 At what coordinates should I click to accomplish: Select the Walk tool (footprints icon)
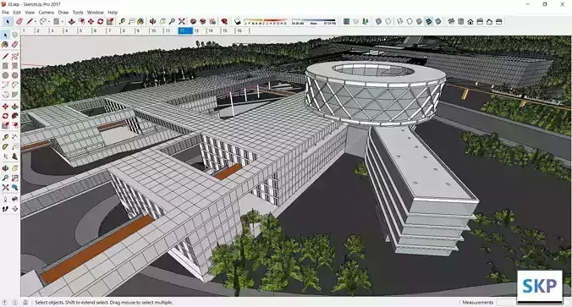coord(5,209)
